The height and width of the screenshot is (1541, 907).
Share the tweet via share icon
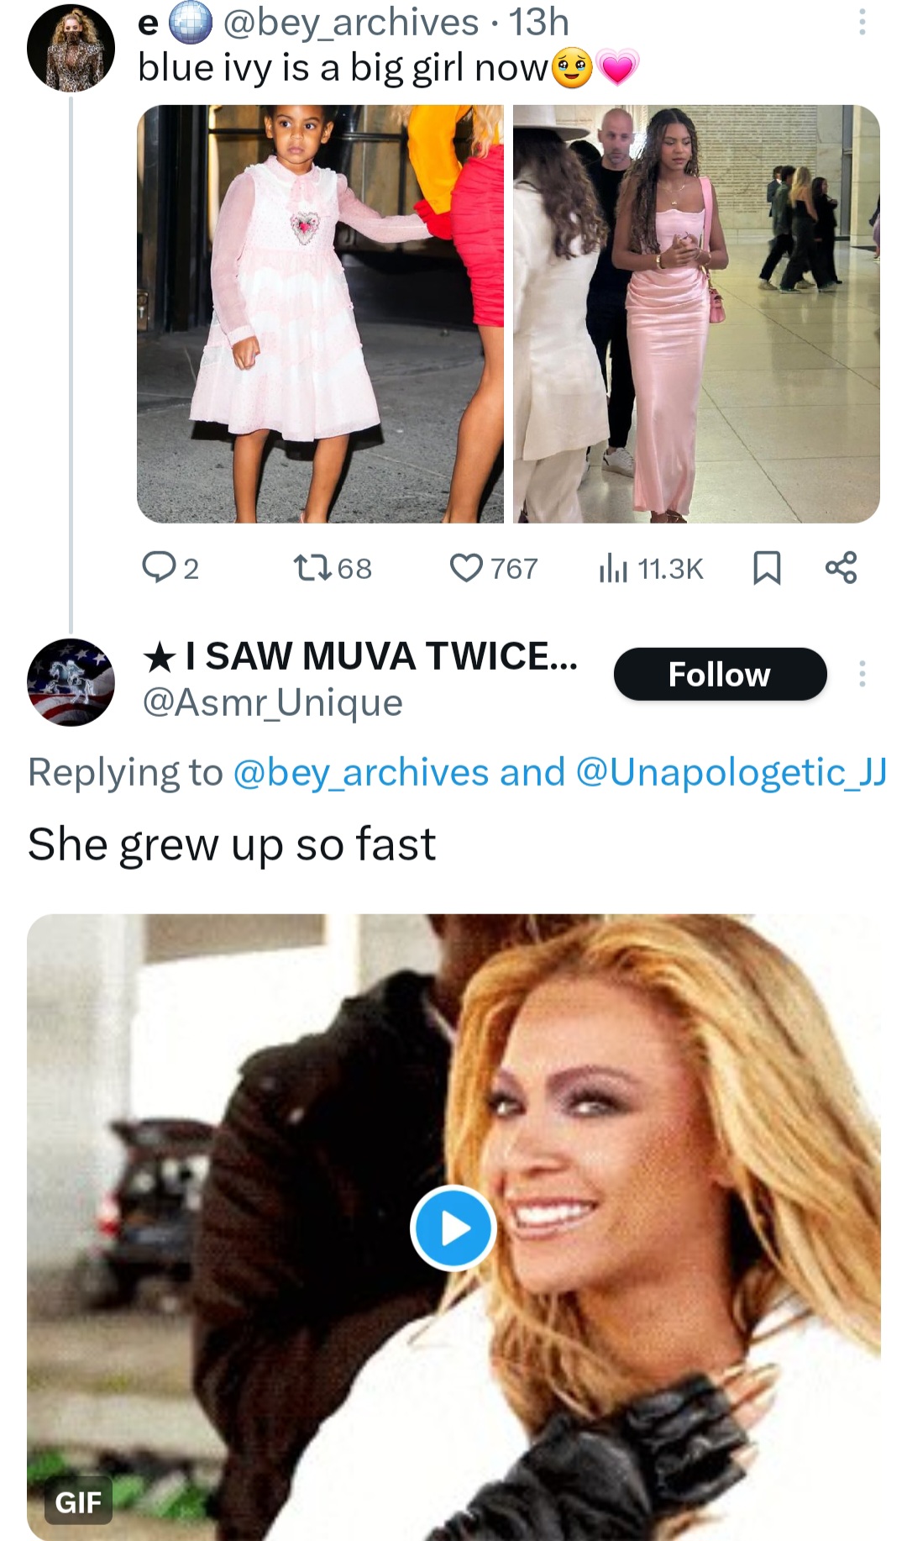coord(841,568)
